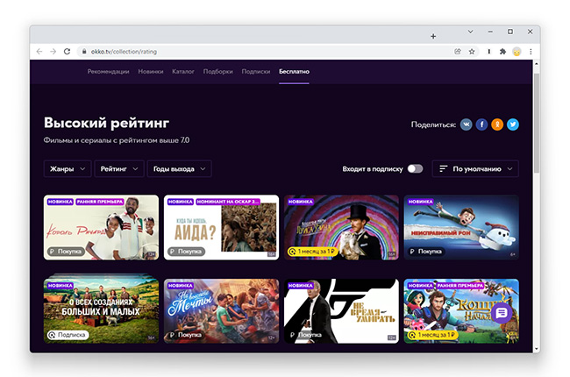
Task: Click the Новинка badge on Неисправимый Рон
Action: click(421, 202)
